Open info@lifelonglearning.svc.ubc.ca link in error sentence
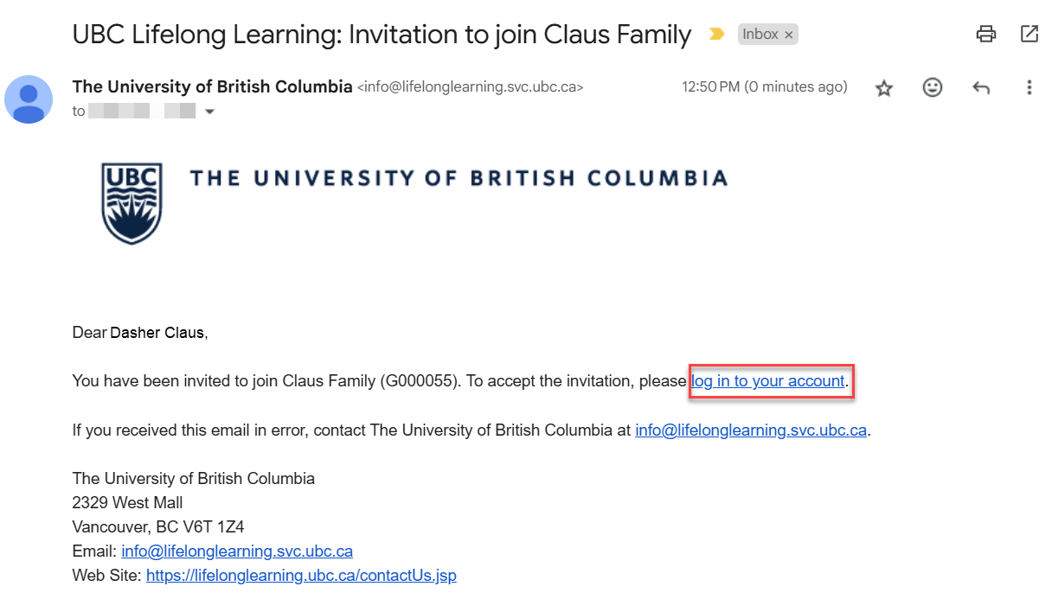Screen dimensions: 1052x612 click(750, 430)
